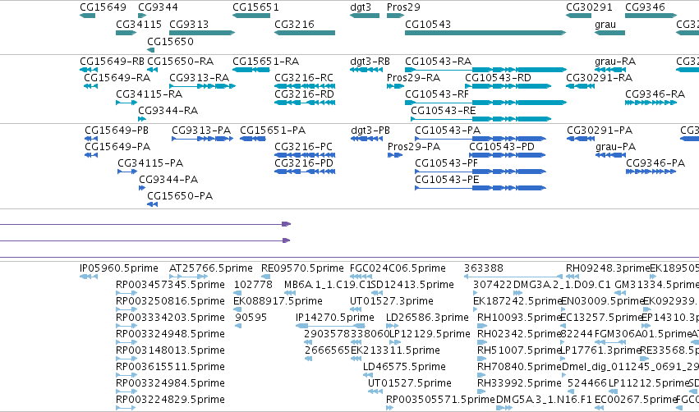Select the CG9313 gene feature

[202, 33]
